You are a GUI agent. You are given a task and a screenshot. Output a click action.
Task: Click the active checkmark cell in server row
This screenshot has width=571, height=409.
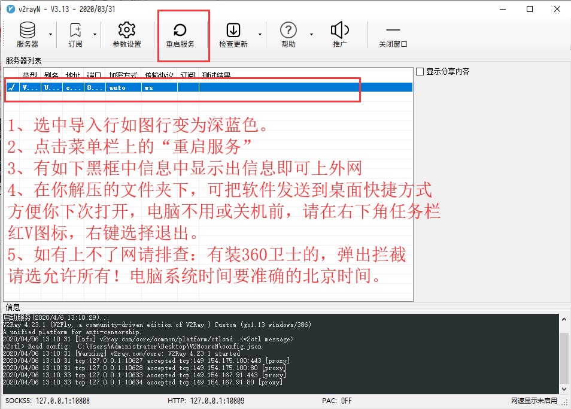coord(12,87)
